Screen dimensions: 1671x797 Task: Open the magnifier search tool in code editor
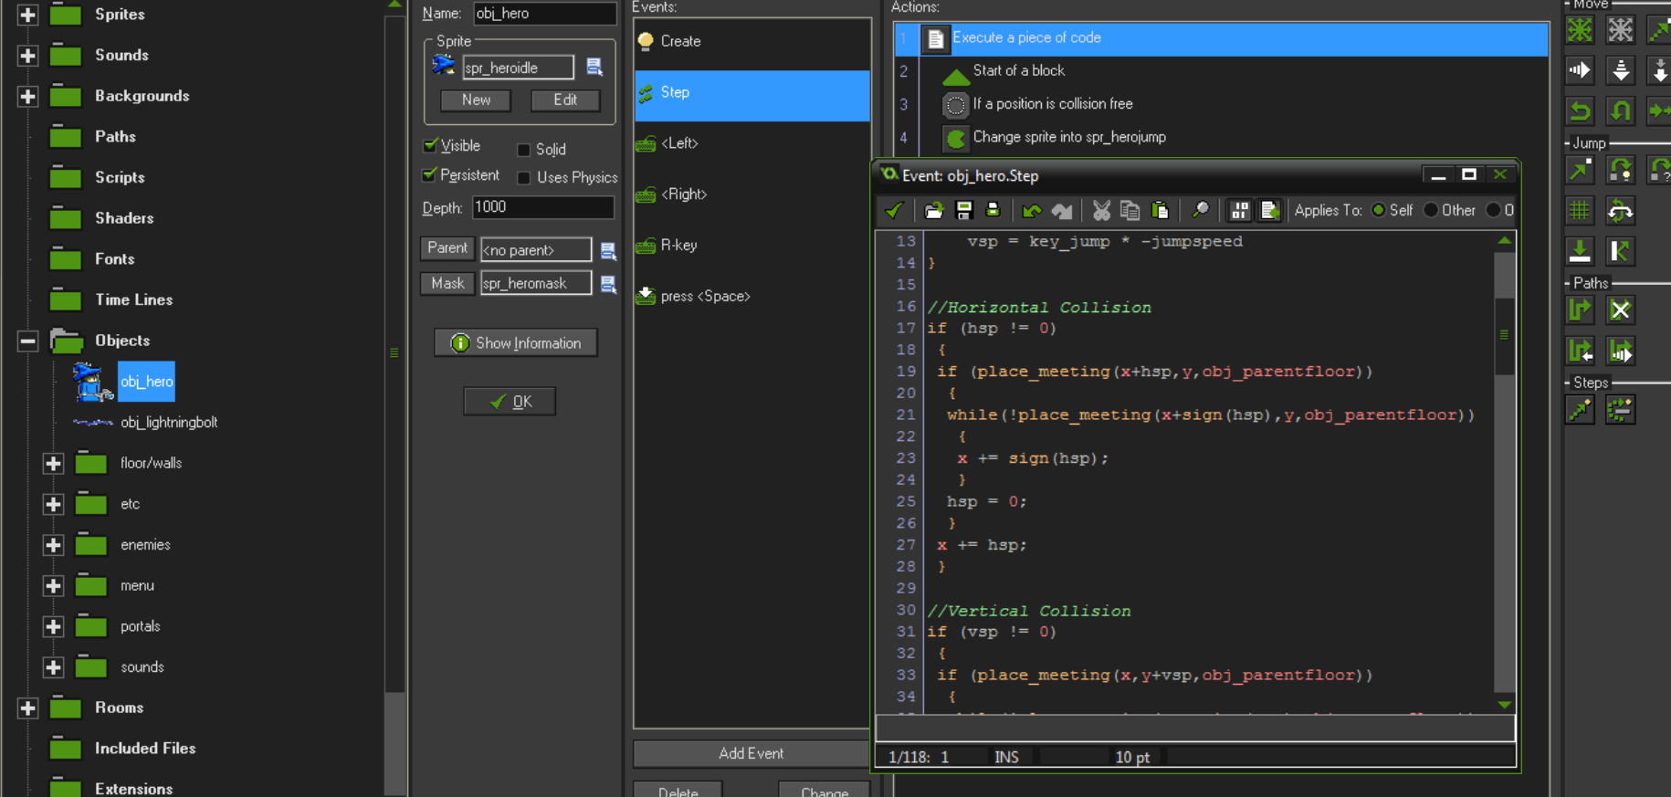(x=1200, y=211)
